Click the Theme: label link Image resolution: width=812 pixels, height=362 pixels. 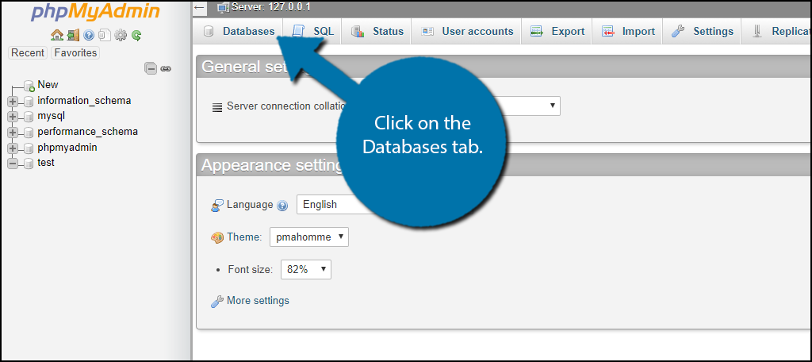244,237
